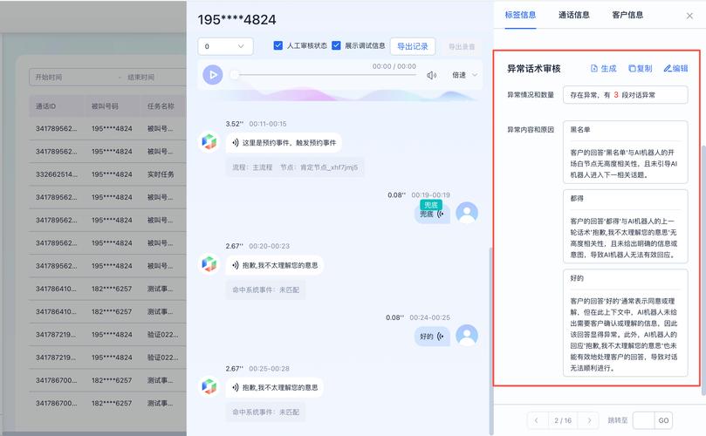Viewport: 706px width, 436px height.
Task: Click speaker icon in customer's 好的 bubble
Action: [441, 337]
